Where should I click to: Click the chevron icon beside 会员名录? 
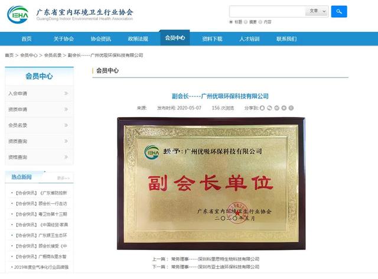pos(66,125)
